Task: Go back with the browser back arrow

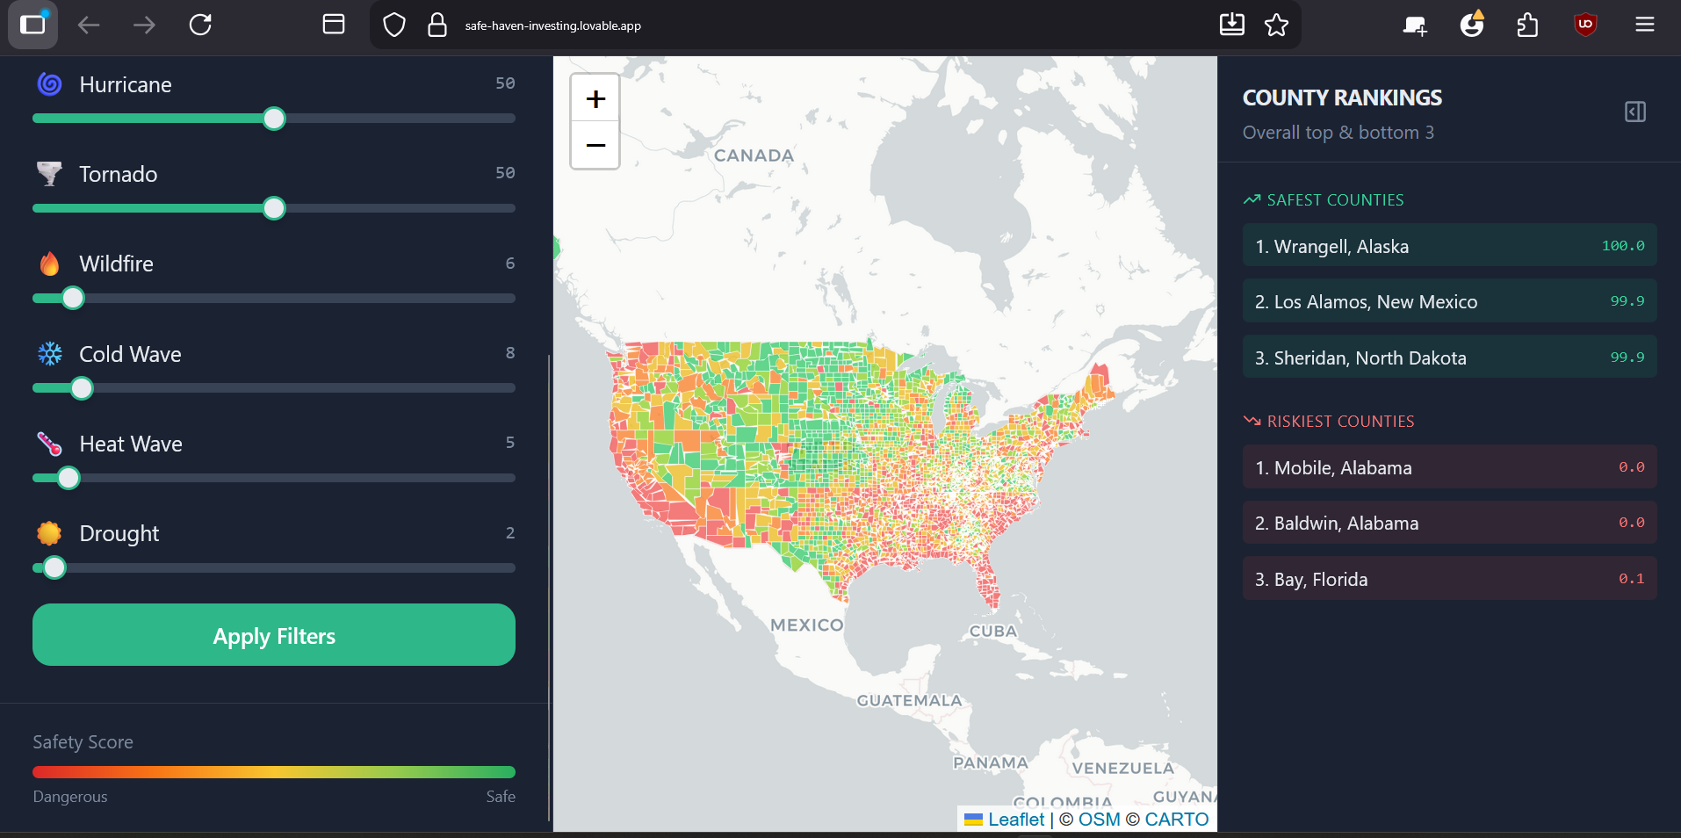Action: (89, 25)
